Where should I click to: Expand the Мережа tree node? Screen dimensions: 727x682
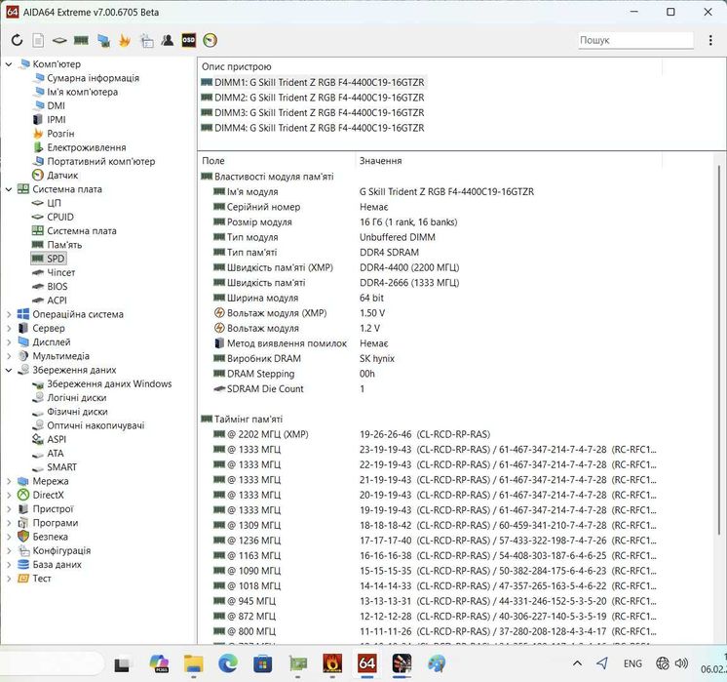pyautogui.click(x=9, y=481)
